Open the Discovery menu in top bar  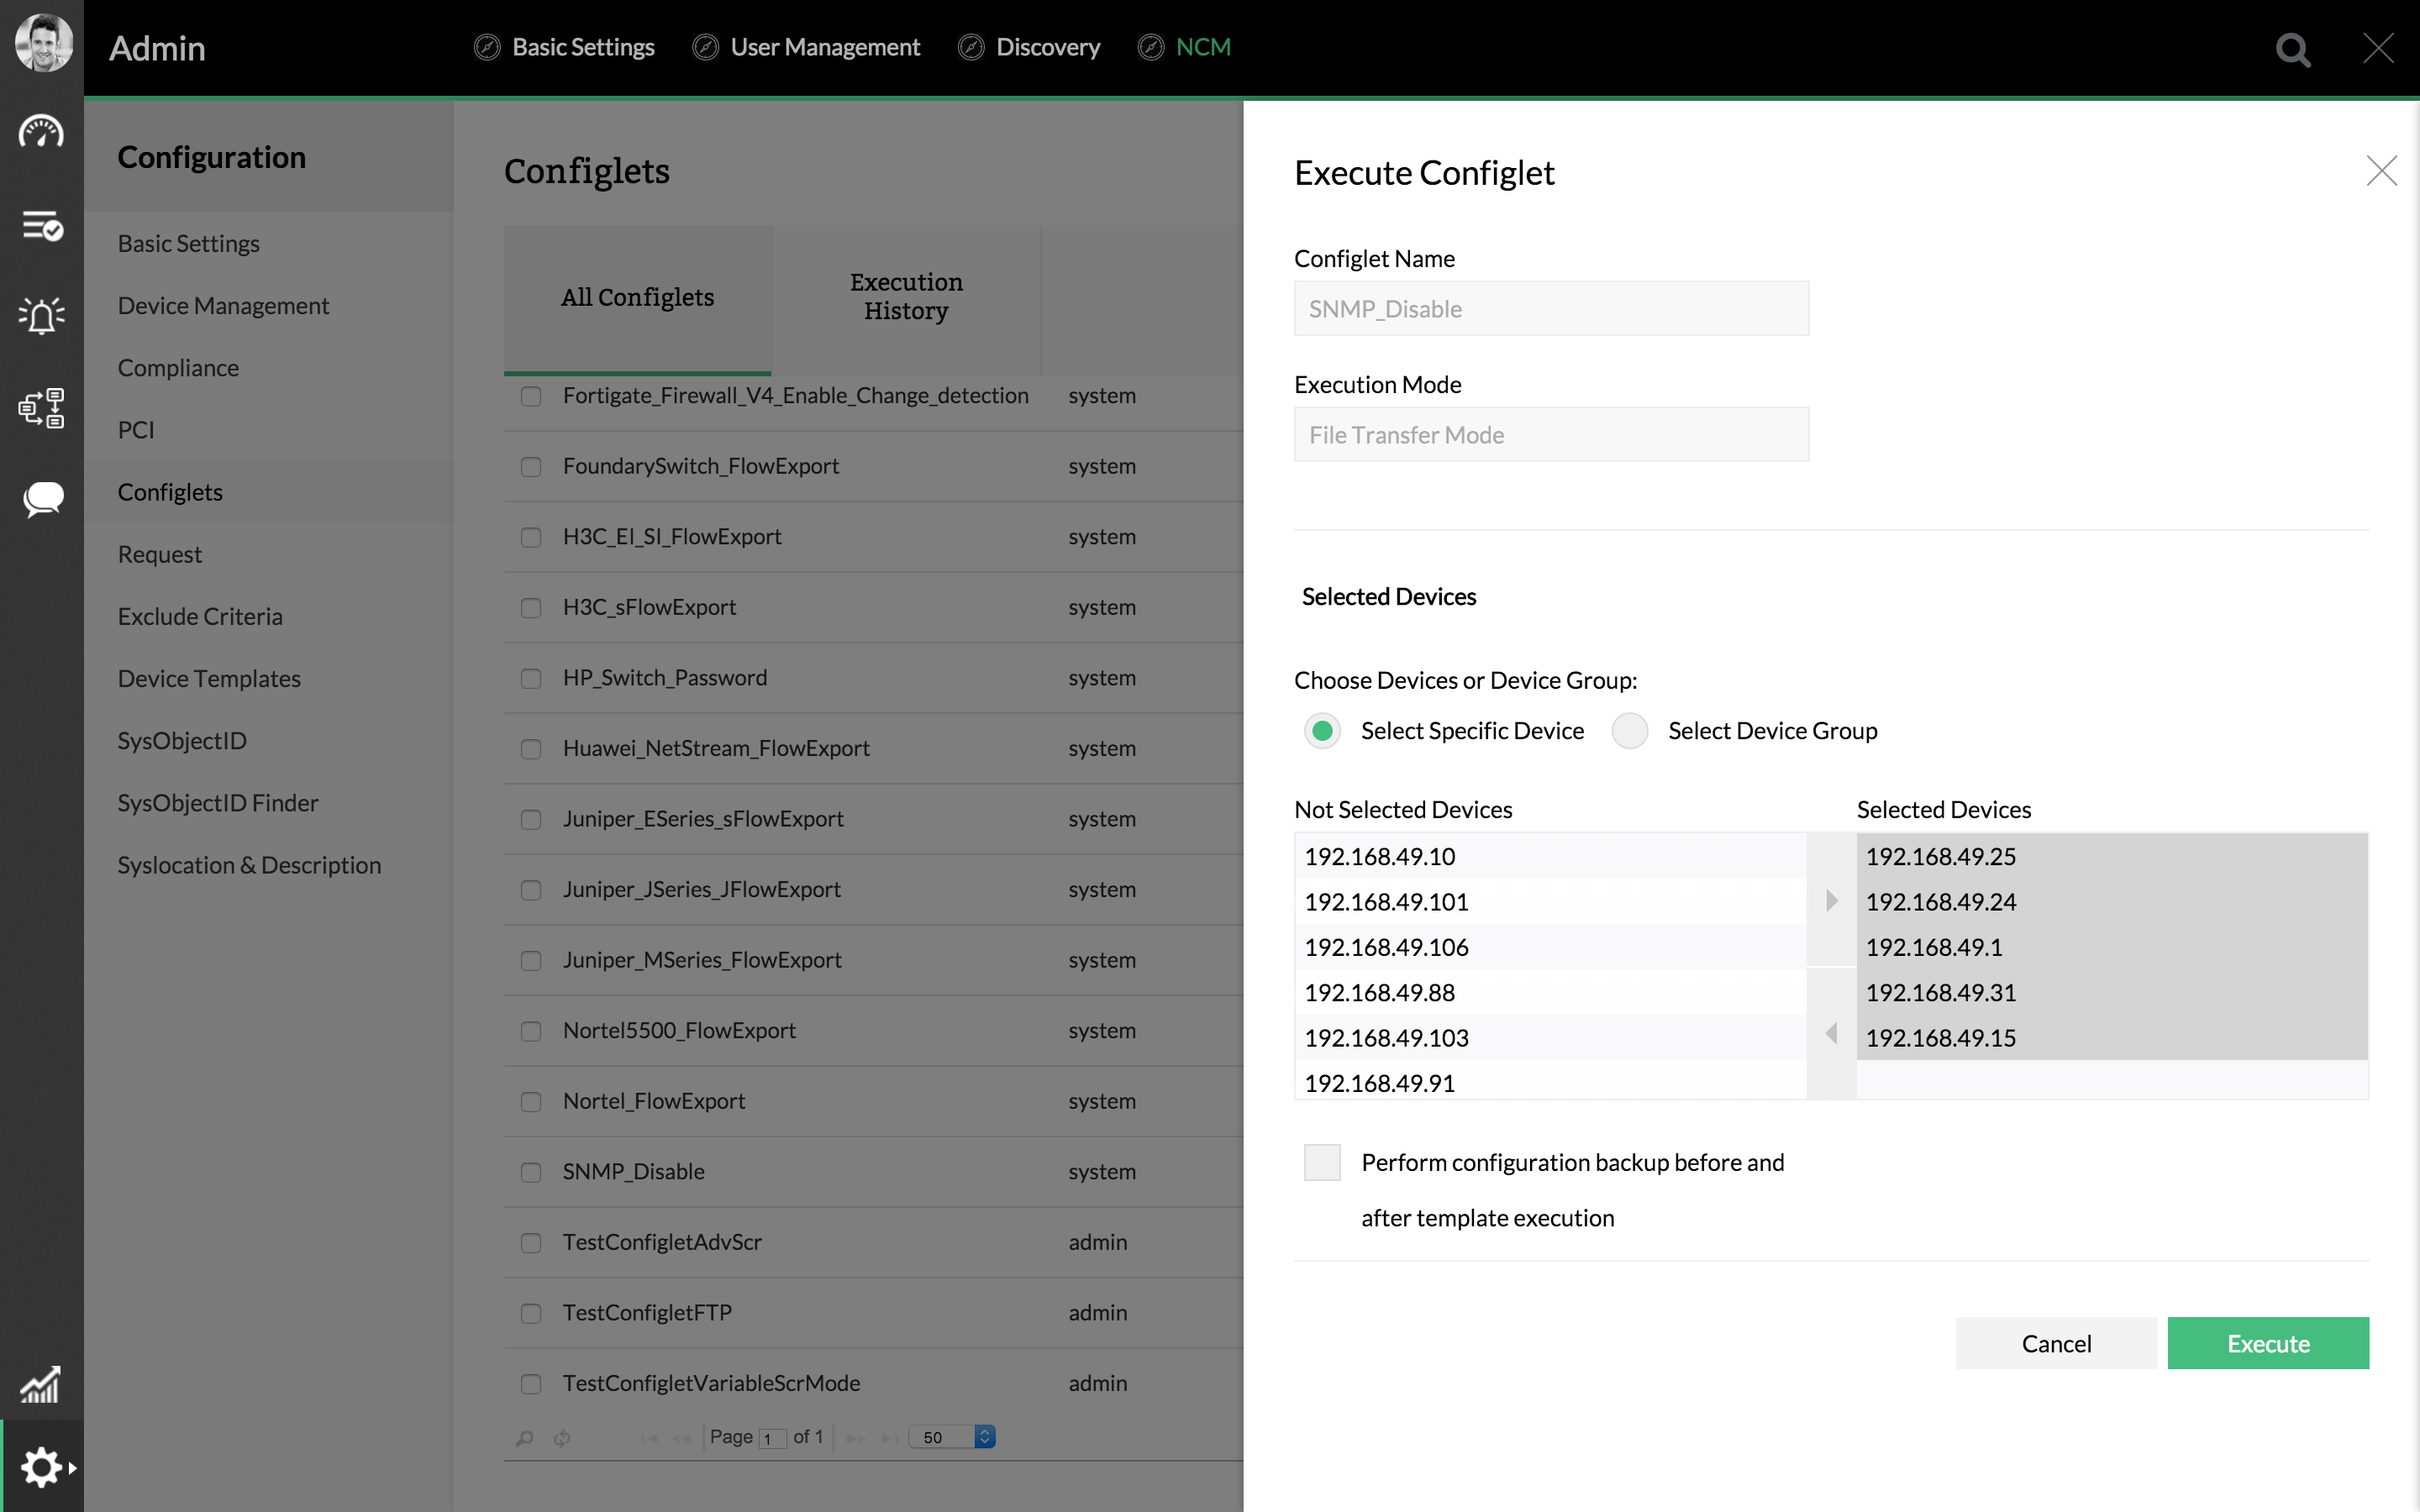(1046, 47)
